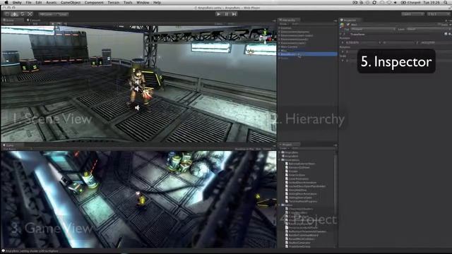
Task: Select Misc object in Hierarchy
Action: [284, 50]
